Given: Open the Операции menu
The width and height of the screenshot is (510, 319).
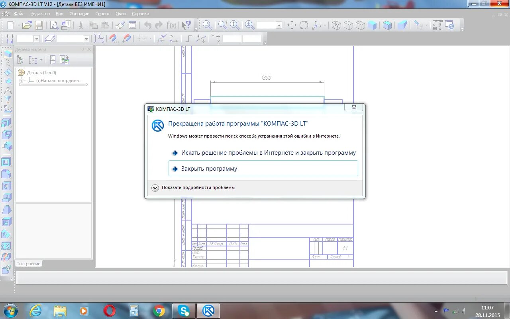Looking at the screenshot, I should click(79, 14).
